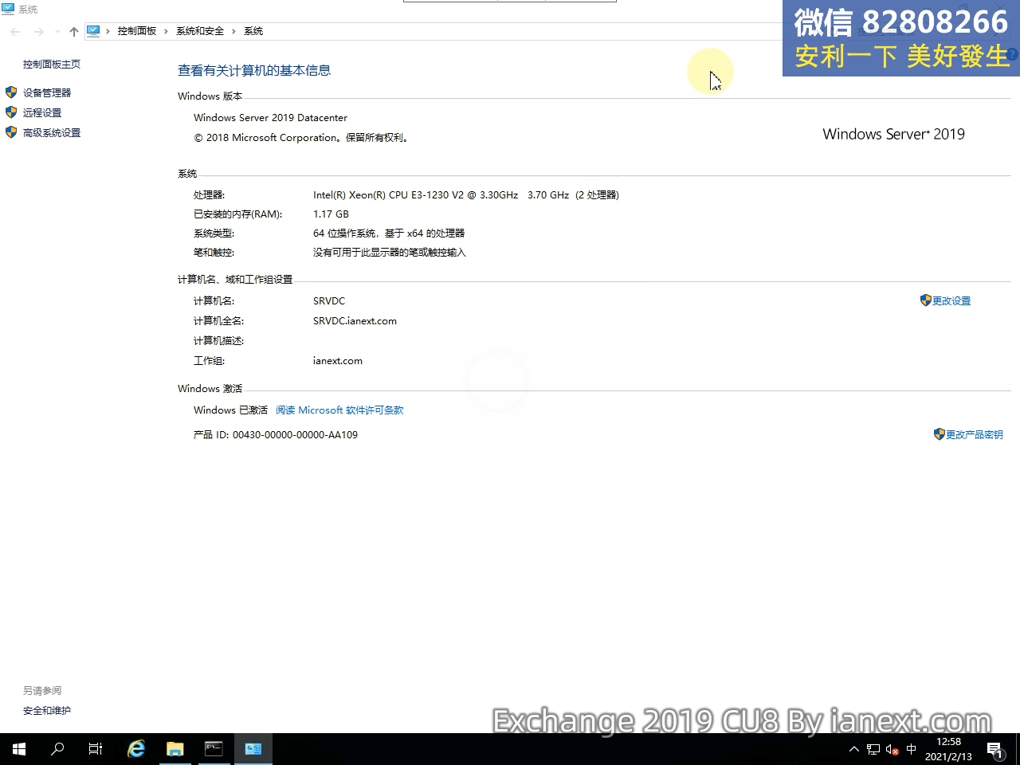1020x765 pixels.
Task: Click 更改产品密钥 link
Action: pyautogui.click(x=975, y=435)
